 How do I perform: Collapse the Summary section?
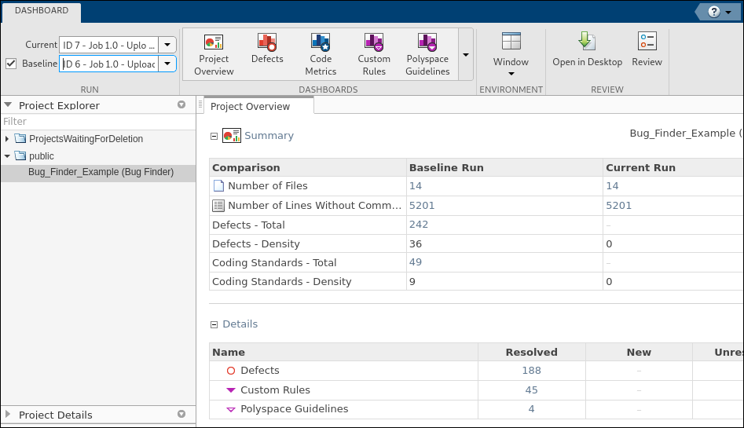(214, 136)
